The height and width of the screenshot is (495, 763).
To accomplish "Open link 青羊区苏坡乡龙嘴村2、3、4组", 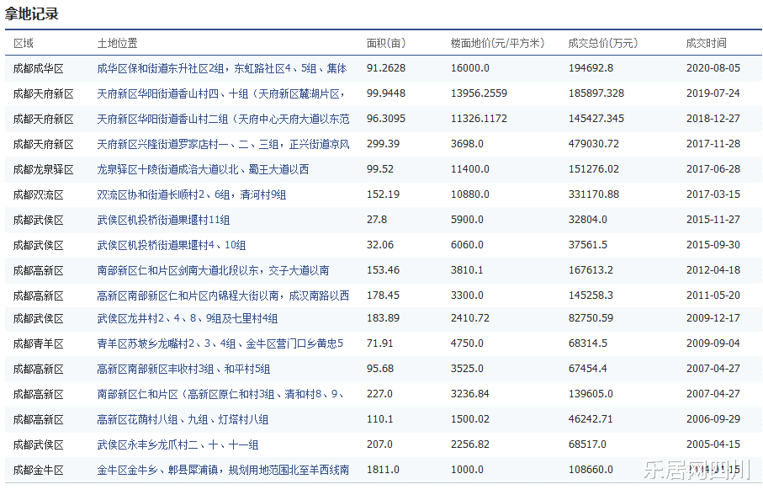I will click(x=220, y=344).
